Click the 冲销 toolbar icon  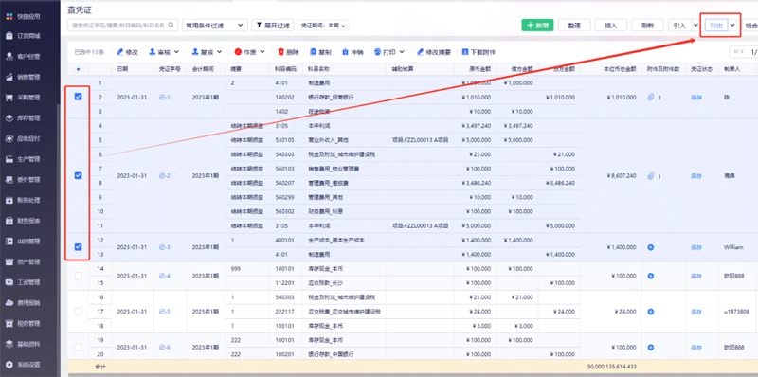[x=345, y=52]
